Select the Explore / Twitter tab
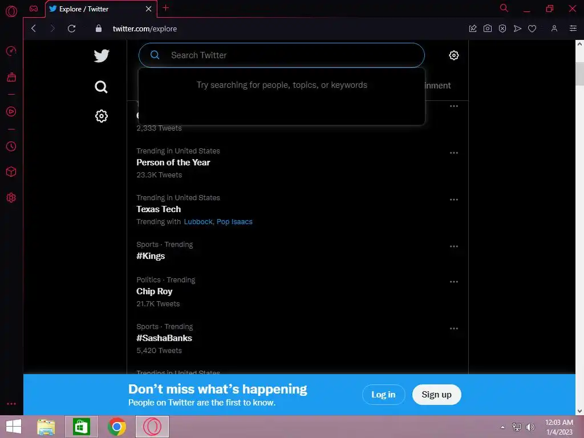The width and height of the screenshot is (584, 438). click(101, 9)
